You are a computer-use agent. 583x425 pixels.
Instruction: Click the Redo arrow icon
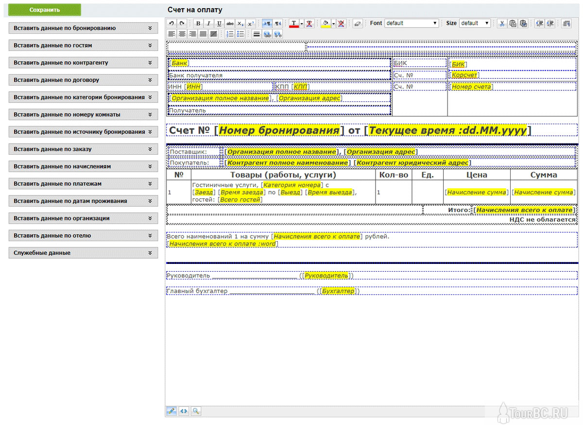[182, 23]
